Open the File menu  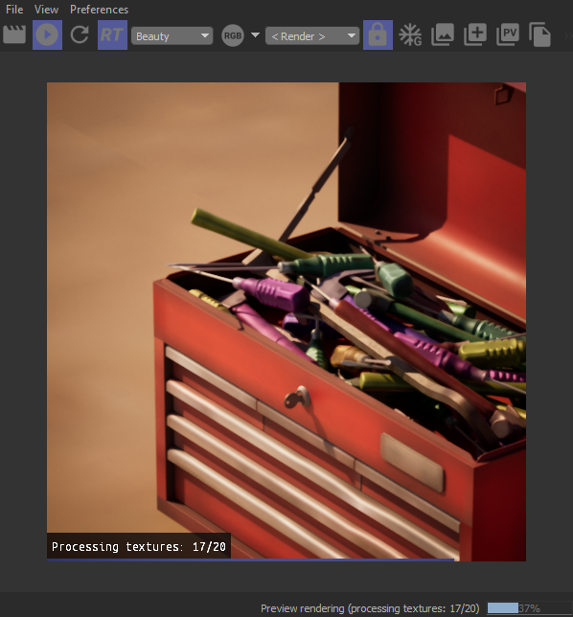[x=14, y=10]
